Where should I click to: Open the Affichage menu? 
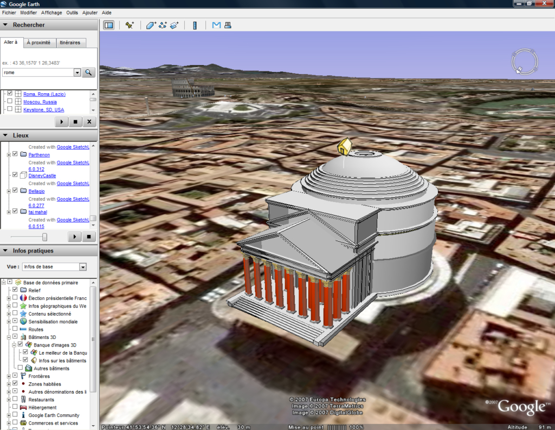(51, 12)
